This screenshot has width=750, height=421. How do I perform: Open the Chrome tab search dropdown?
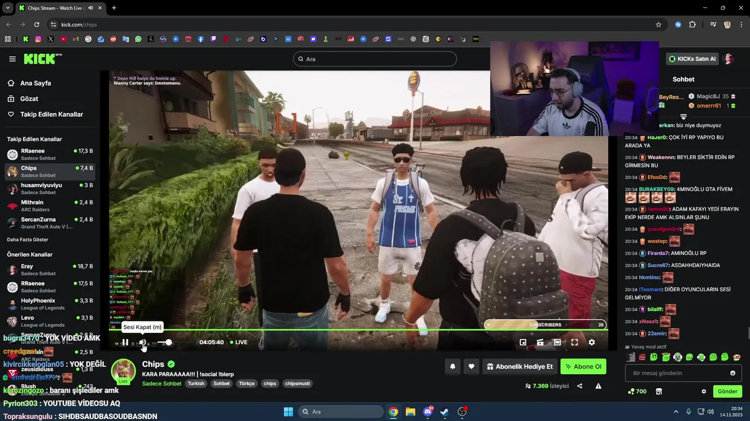[8, 8]
